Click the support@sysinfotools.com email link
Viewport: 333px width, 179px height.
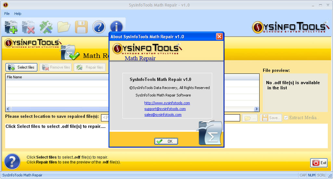(165, 109)
